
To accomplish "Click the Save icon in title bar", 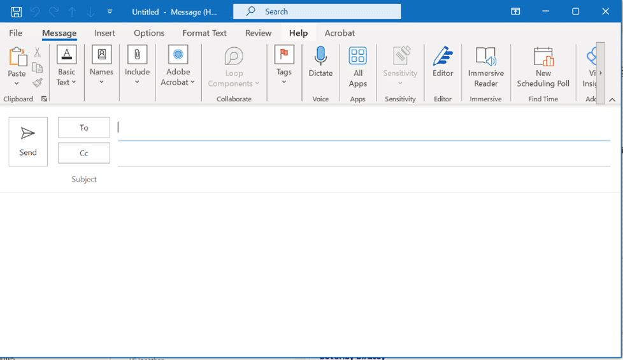I will click(x=17, y=12).
